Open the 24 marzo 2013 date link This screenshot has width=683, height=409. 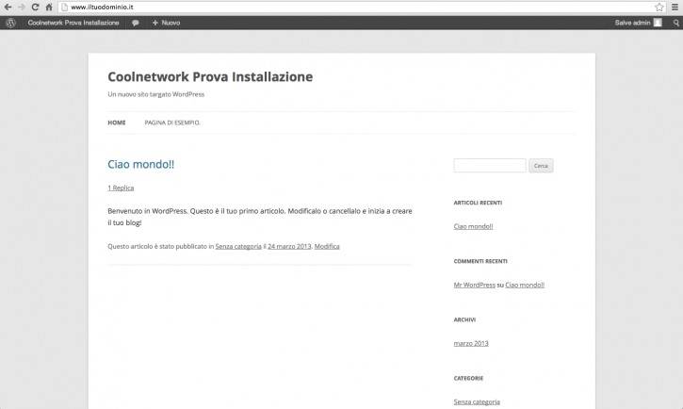[x=289, y=247]
